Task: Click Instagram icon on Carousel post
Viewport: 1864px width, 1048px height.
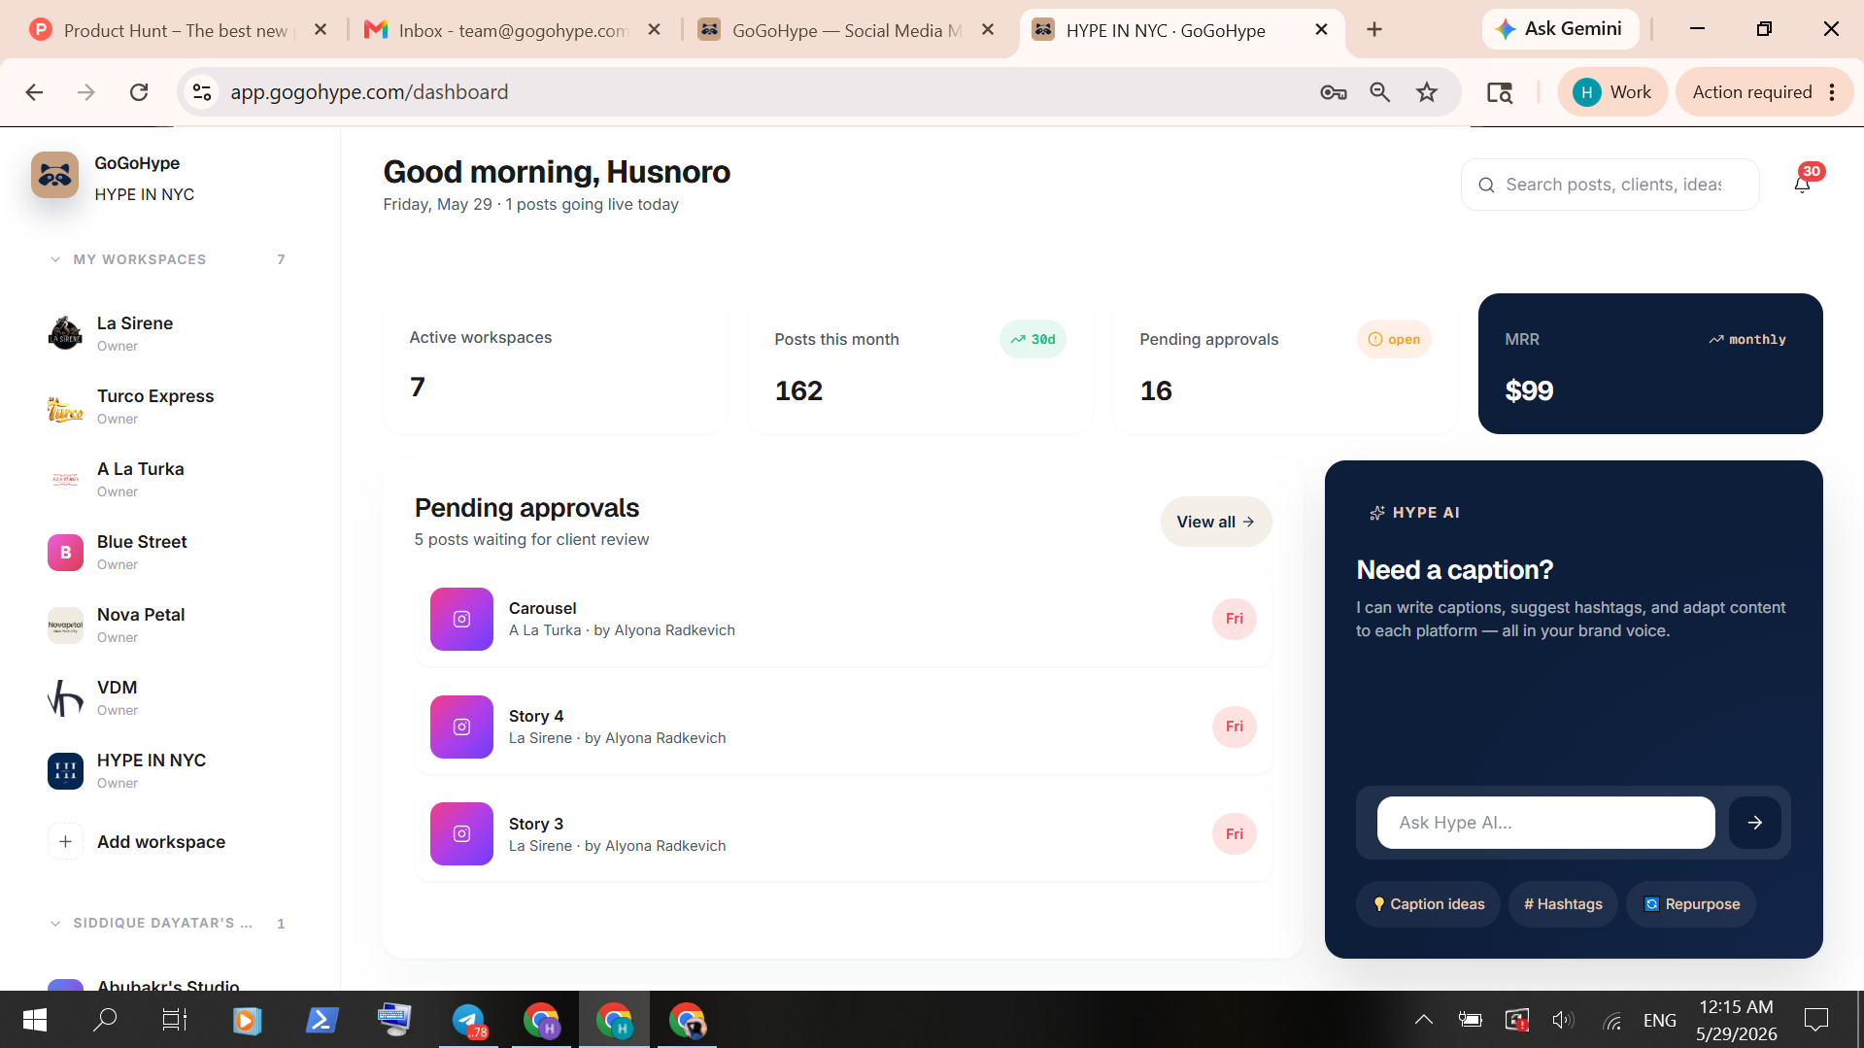Action: point(461,619)
